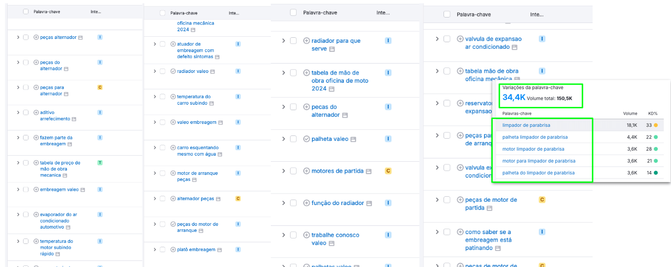
Task: Expand the valeo embreagem row
Action: [x=155, y=122]
